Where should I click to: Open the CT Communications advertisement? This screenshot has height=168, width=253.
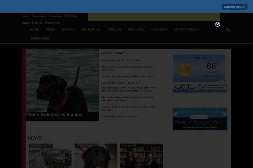point(200,88)
